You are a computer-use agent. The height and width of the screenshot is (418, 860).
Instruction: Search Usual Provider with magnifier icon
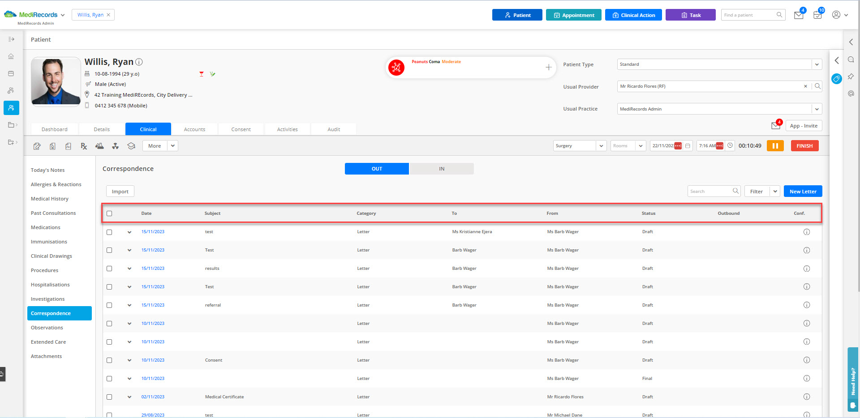(818, 86)
